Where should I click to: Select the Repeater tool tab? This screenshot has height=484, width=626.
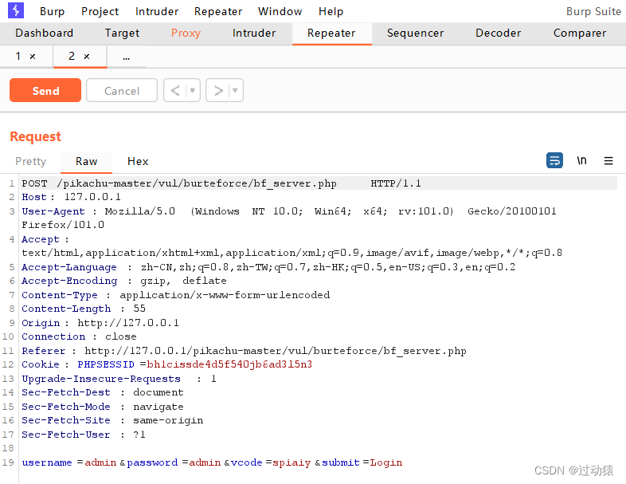331,33
